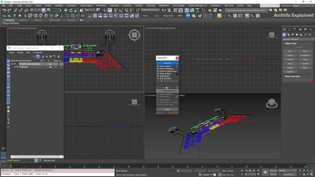The width and height of the screenshot is (315, 177).
Task: Open the Rendering menu
Action: pos(101,5)
